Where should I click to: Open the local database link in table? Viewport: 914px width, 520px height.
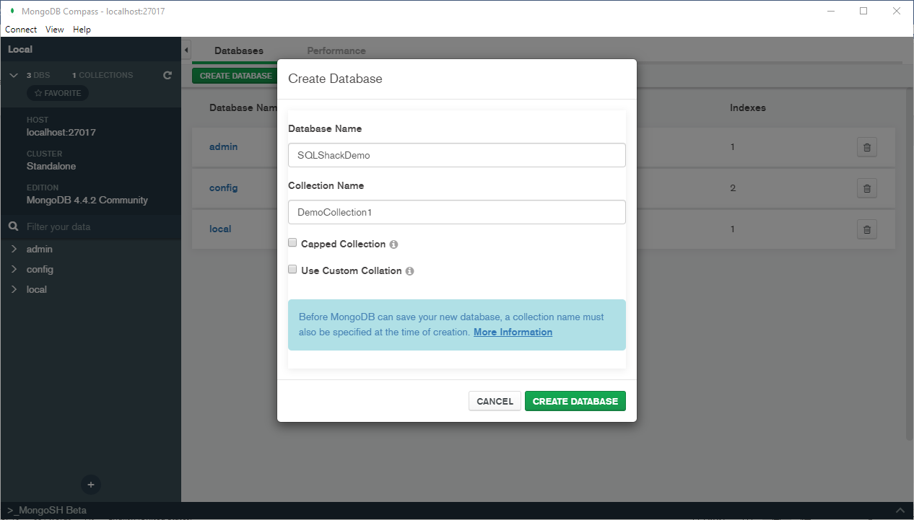click(x=220, y=229)
